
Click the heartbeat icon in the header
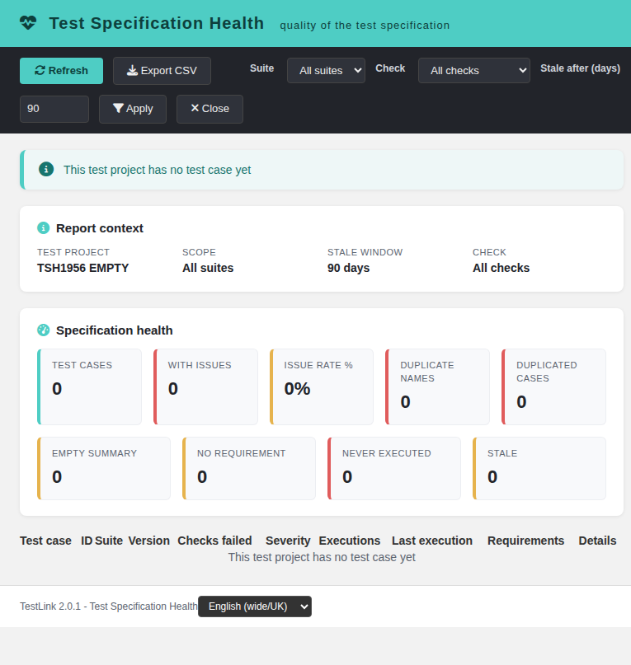pyautogui.click(x=28, y=23)
